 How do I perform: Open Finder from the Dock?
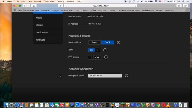(6, 105)
